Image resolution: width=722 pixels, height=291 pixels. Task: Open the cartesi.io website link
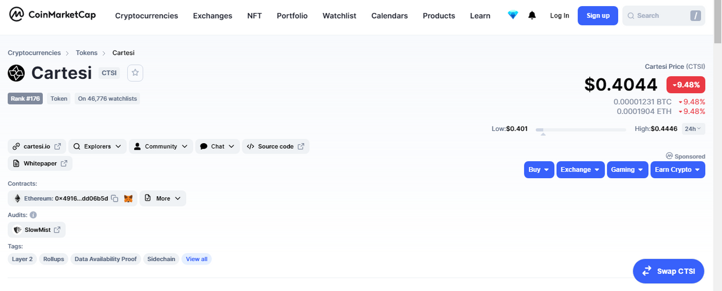[37, 147]
